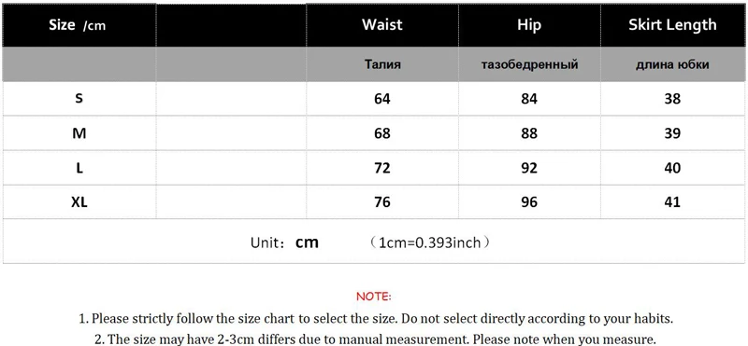Select the Waist column header
The width and height of the screenshot is (748, 346).
382,25
